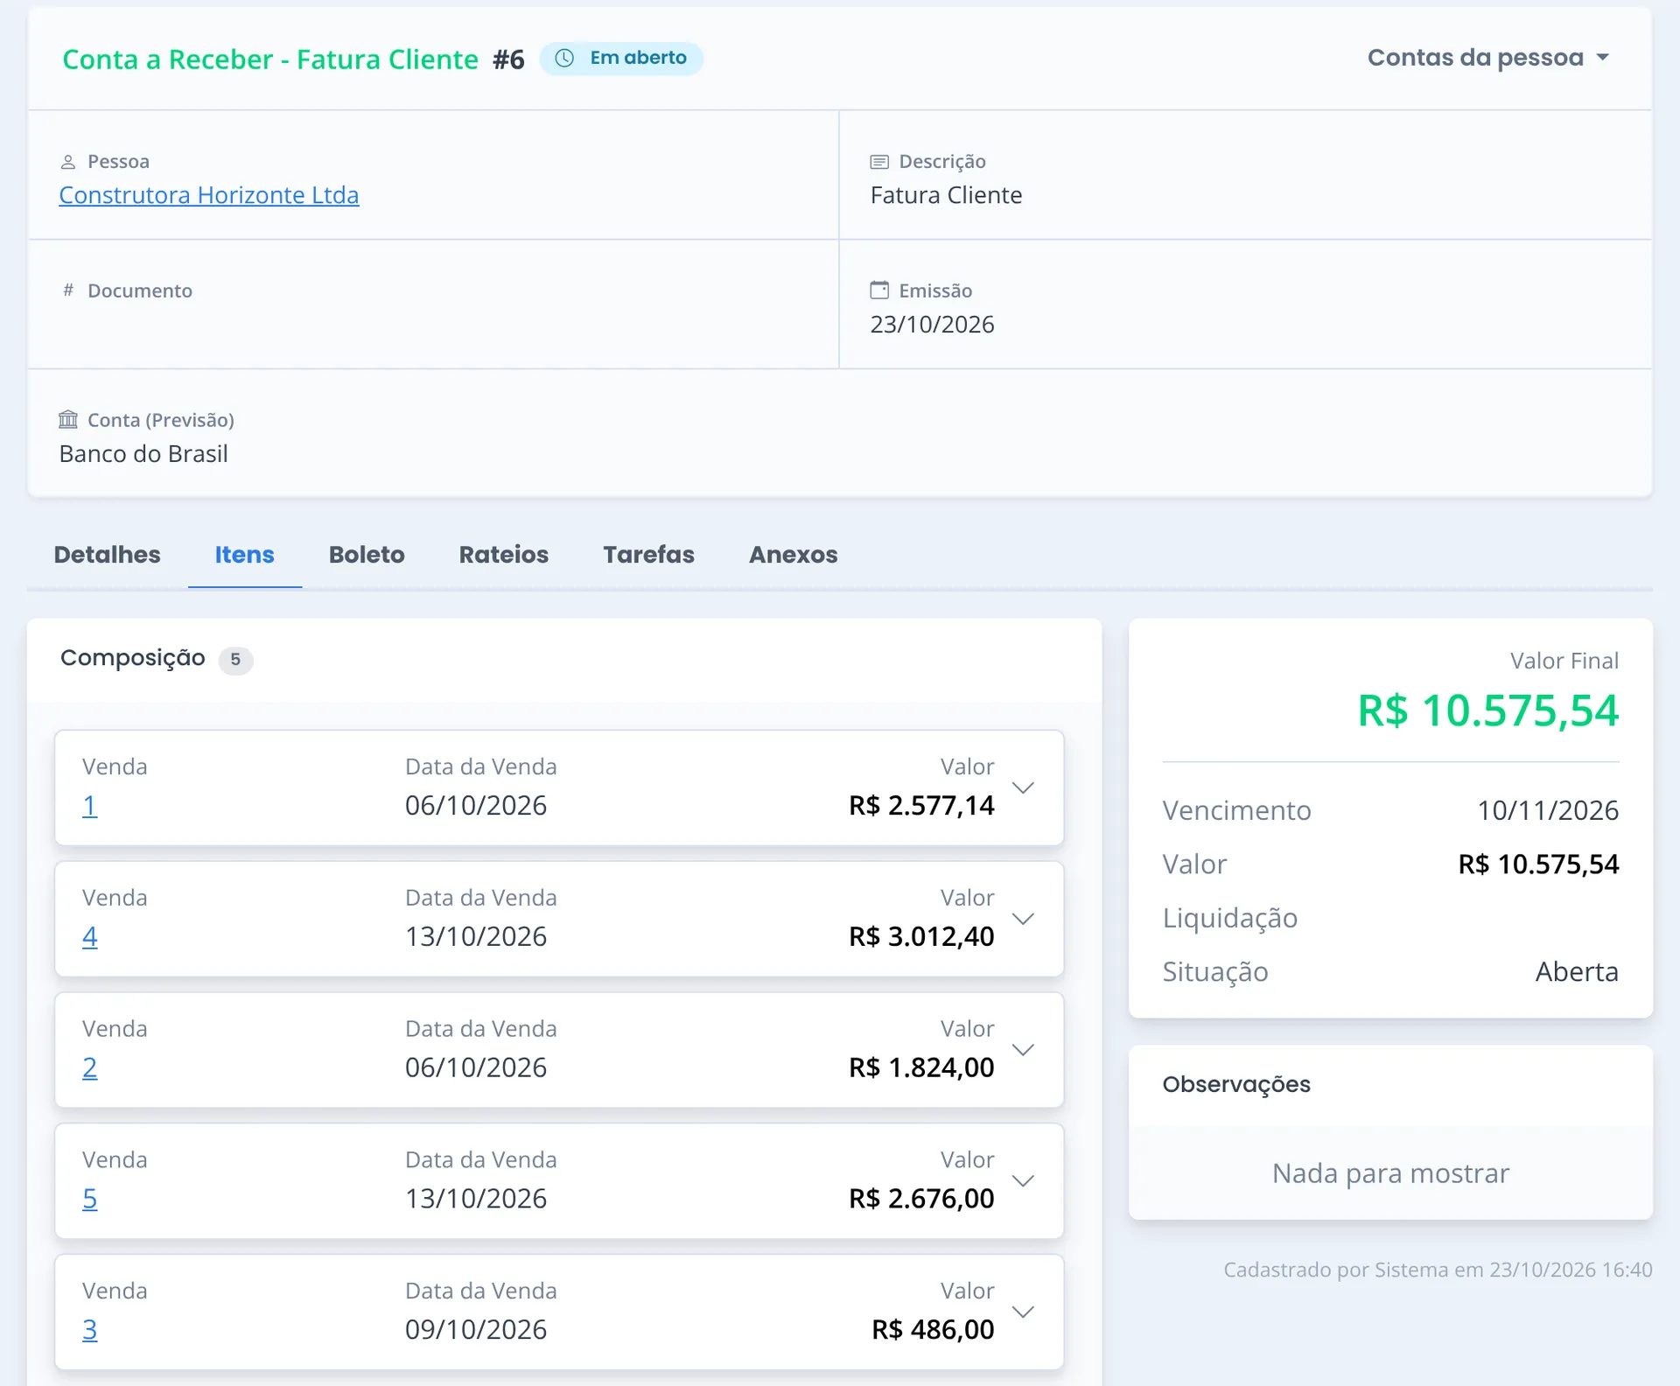Expand the Venda 3 row chevron
This screenshot has width=1680, height=1386.
[1023, 1312]
